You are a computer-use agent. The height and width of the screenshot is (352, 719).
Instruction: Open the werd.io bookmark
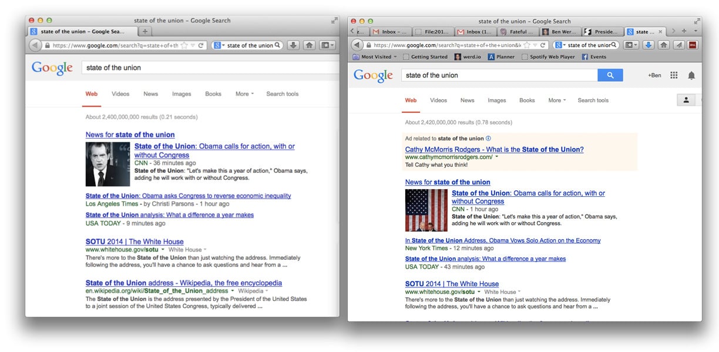pos(468,57)
